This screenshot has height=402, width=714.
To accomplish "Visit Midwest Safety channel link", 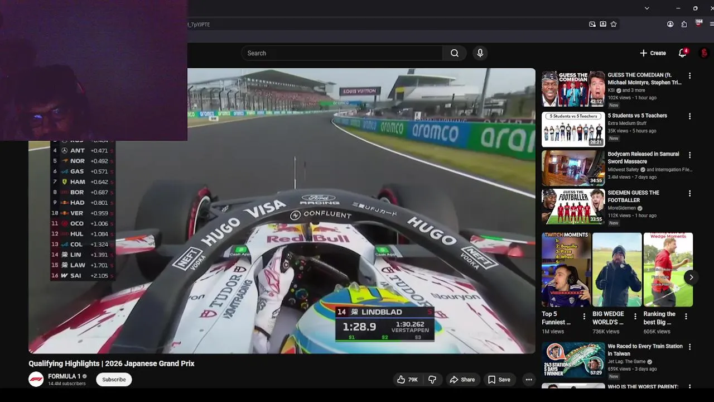I will (x=623, y=170).
